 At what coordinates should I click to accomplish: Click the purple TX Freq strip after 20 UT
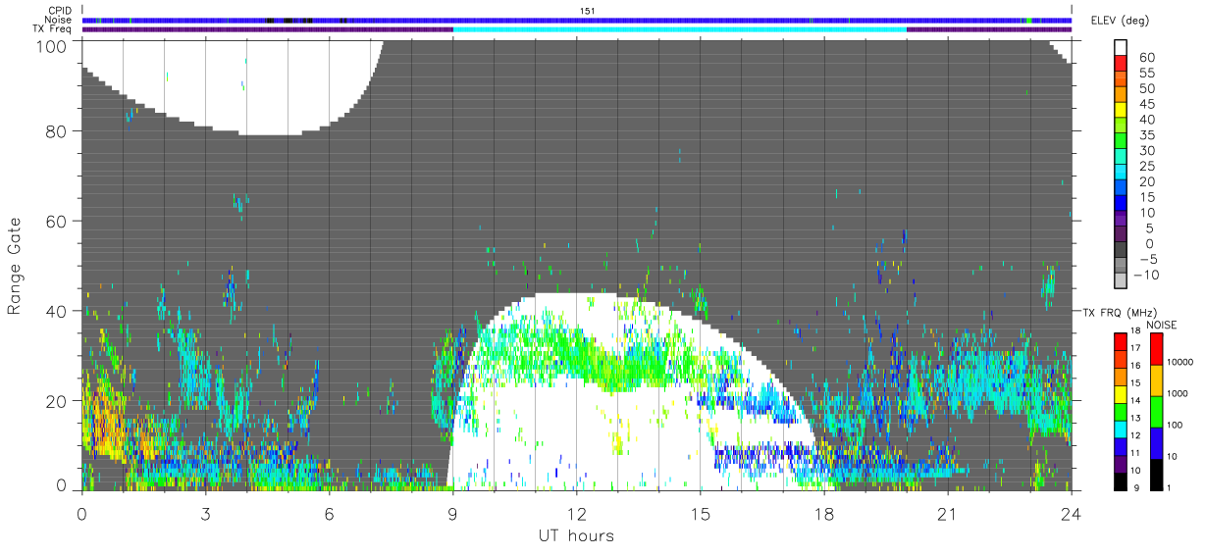click(989, 29)
